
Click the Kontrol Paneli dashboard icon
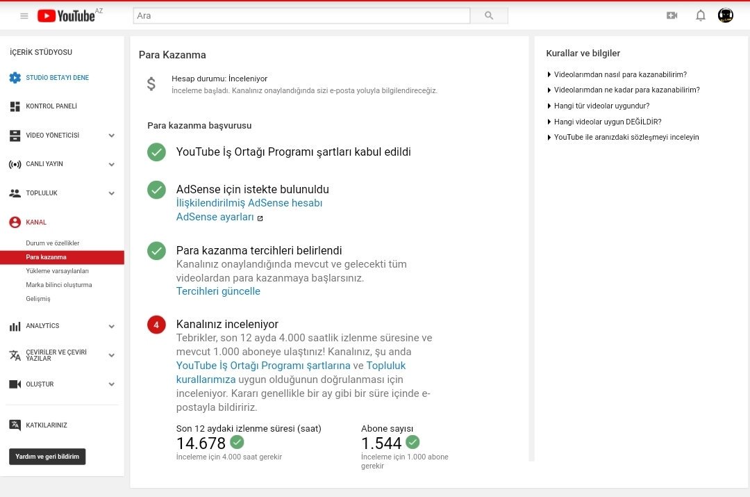(x=15, y=106)
